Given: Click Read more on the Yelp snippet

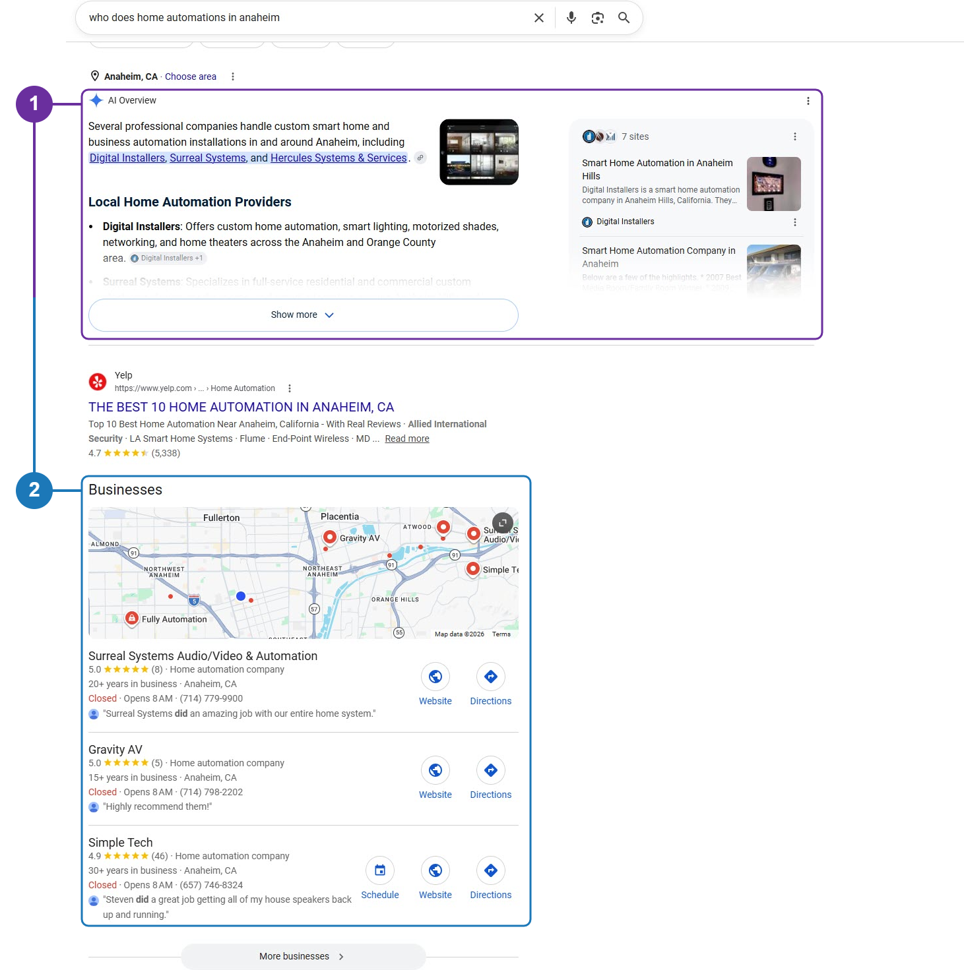Looking at the screenshot, I should coord(407,439).
